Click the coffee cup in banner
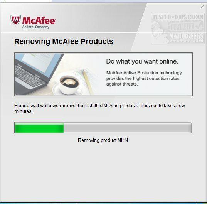 tap(69, 84)
